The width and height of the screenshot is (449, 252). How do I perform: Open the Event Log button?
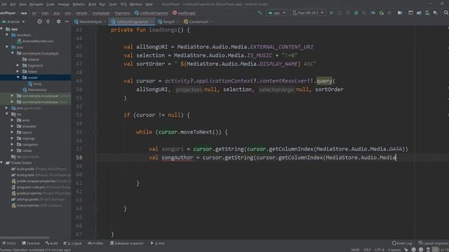coord(402,243)
